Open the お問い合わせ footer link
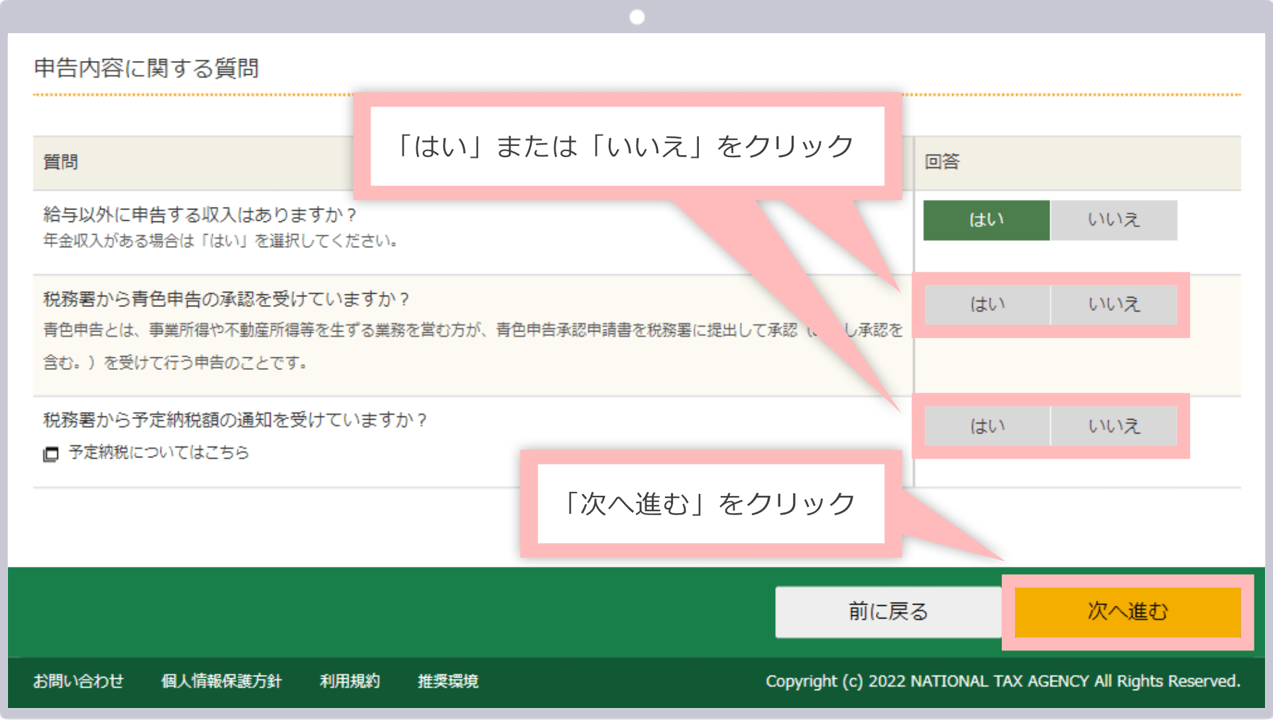The image size is (1273, 720). [x=78, y=682]
